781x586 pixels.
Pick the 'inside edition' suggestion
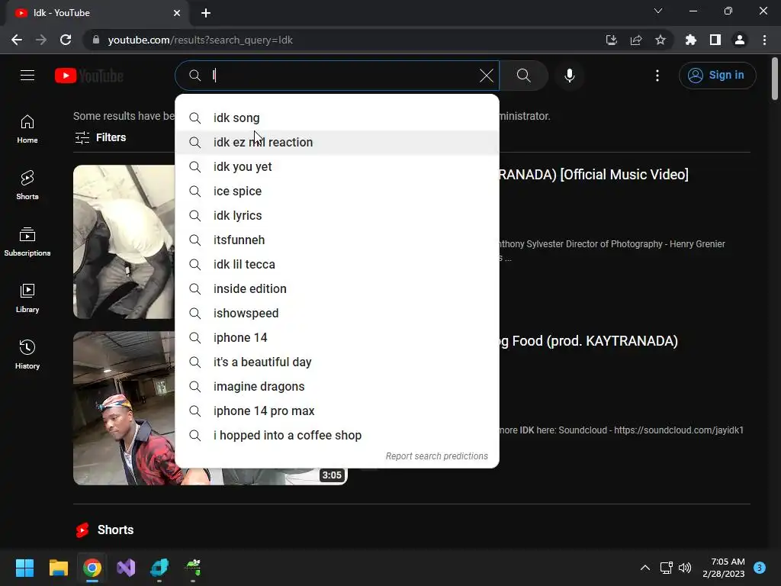[336, 289]
